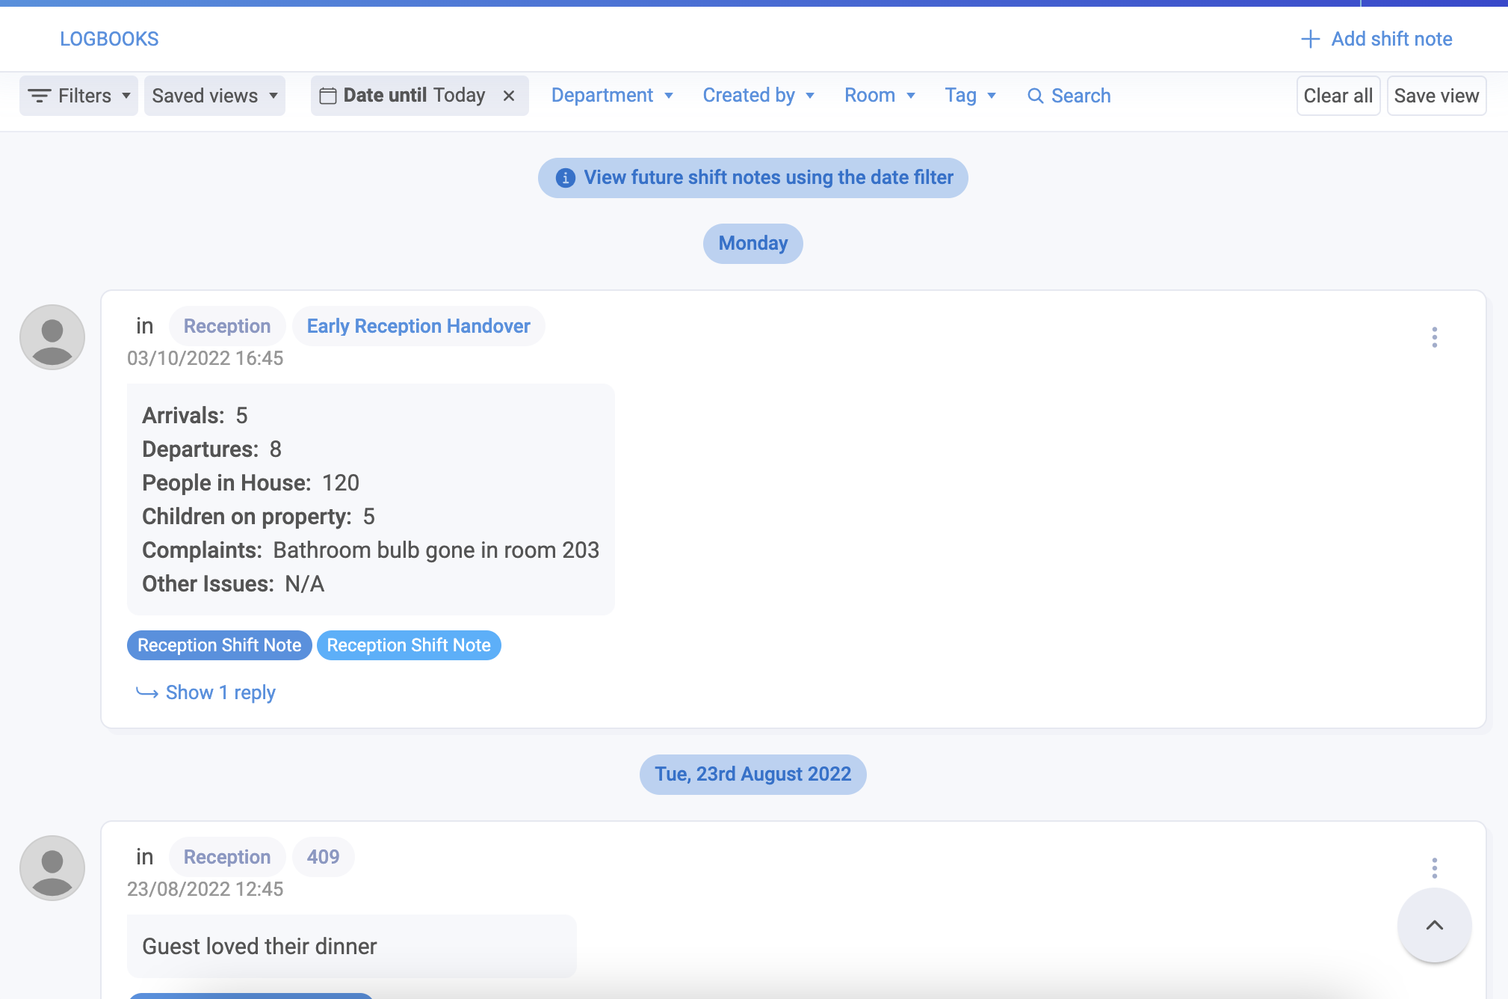Open the three-dot menu on 23/08 note
The height and width of the screenshot is (999, 1508).
click(1434, 868)
